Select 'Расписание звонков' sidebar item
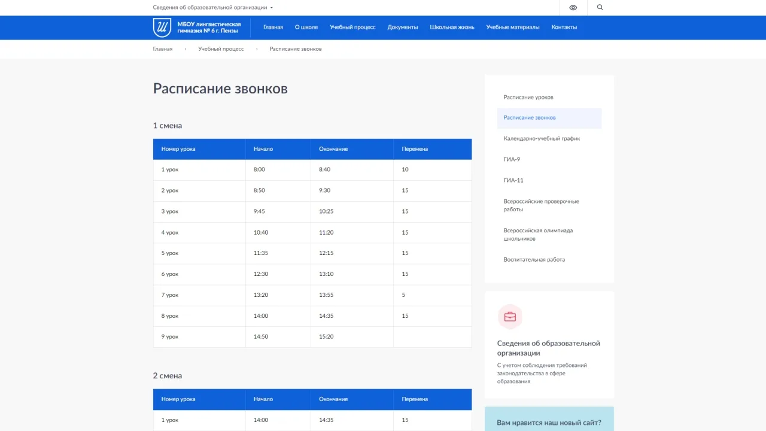 point(549,118)
